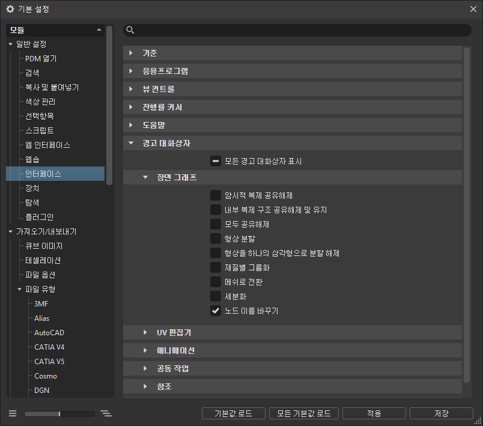The height and width of the screenshot is (426, 483).
Task: Open 스크립트 settings
Action: tap(40, 130)
